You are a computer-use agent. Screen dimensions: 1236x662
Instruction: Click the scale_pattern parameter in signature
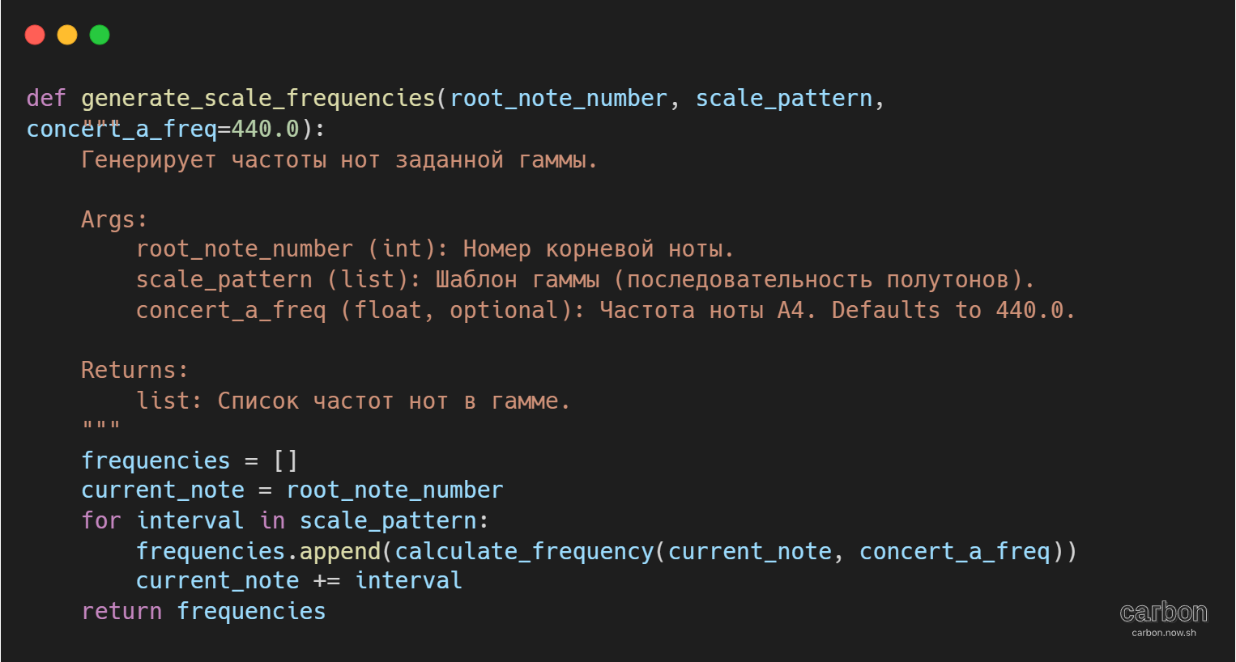pos(784,98)
